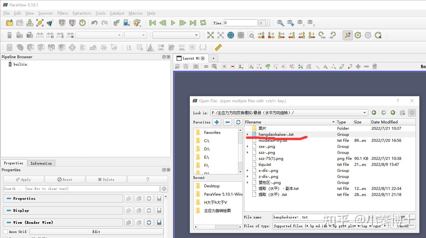Navigate to parent folder arrow
This screenshot has width=426, height=238.
click(393, 113)
